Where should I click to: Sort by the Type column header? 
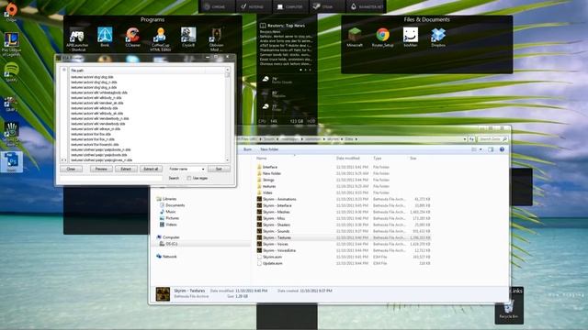click(378, 159)
